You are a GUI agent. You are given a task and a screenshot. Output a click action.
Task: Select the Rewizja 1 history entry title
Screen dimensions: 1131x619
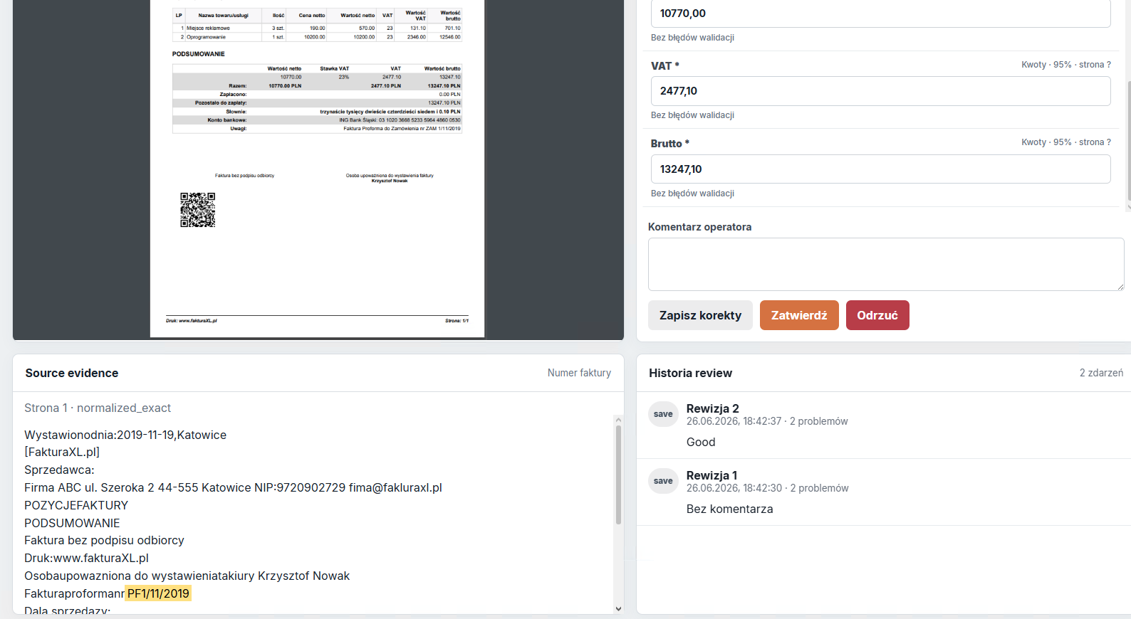click(712, 475)
